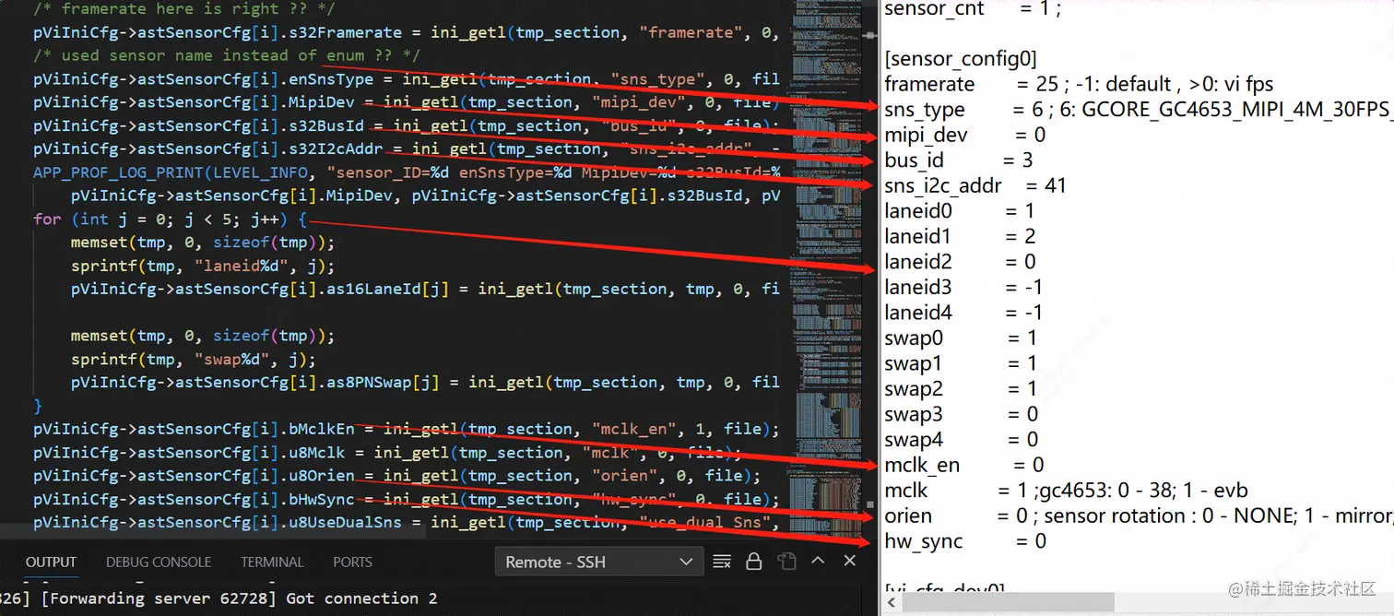The image size is (1394, 616).
Task: Click the as16LaneId[j] assignment line
Action: tap(425, 289)
